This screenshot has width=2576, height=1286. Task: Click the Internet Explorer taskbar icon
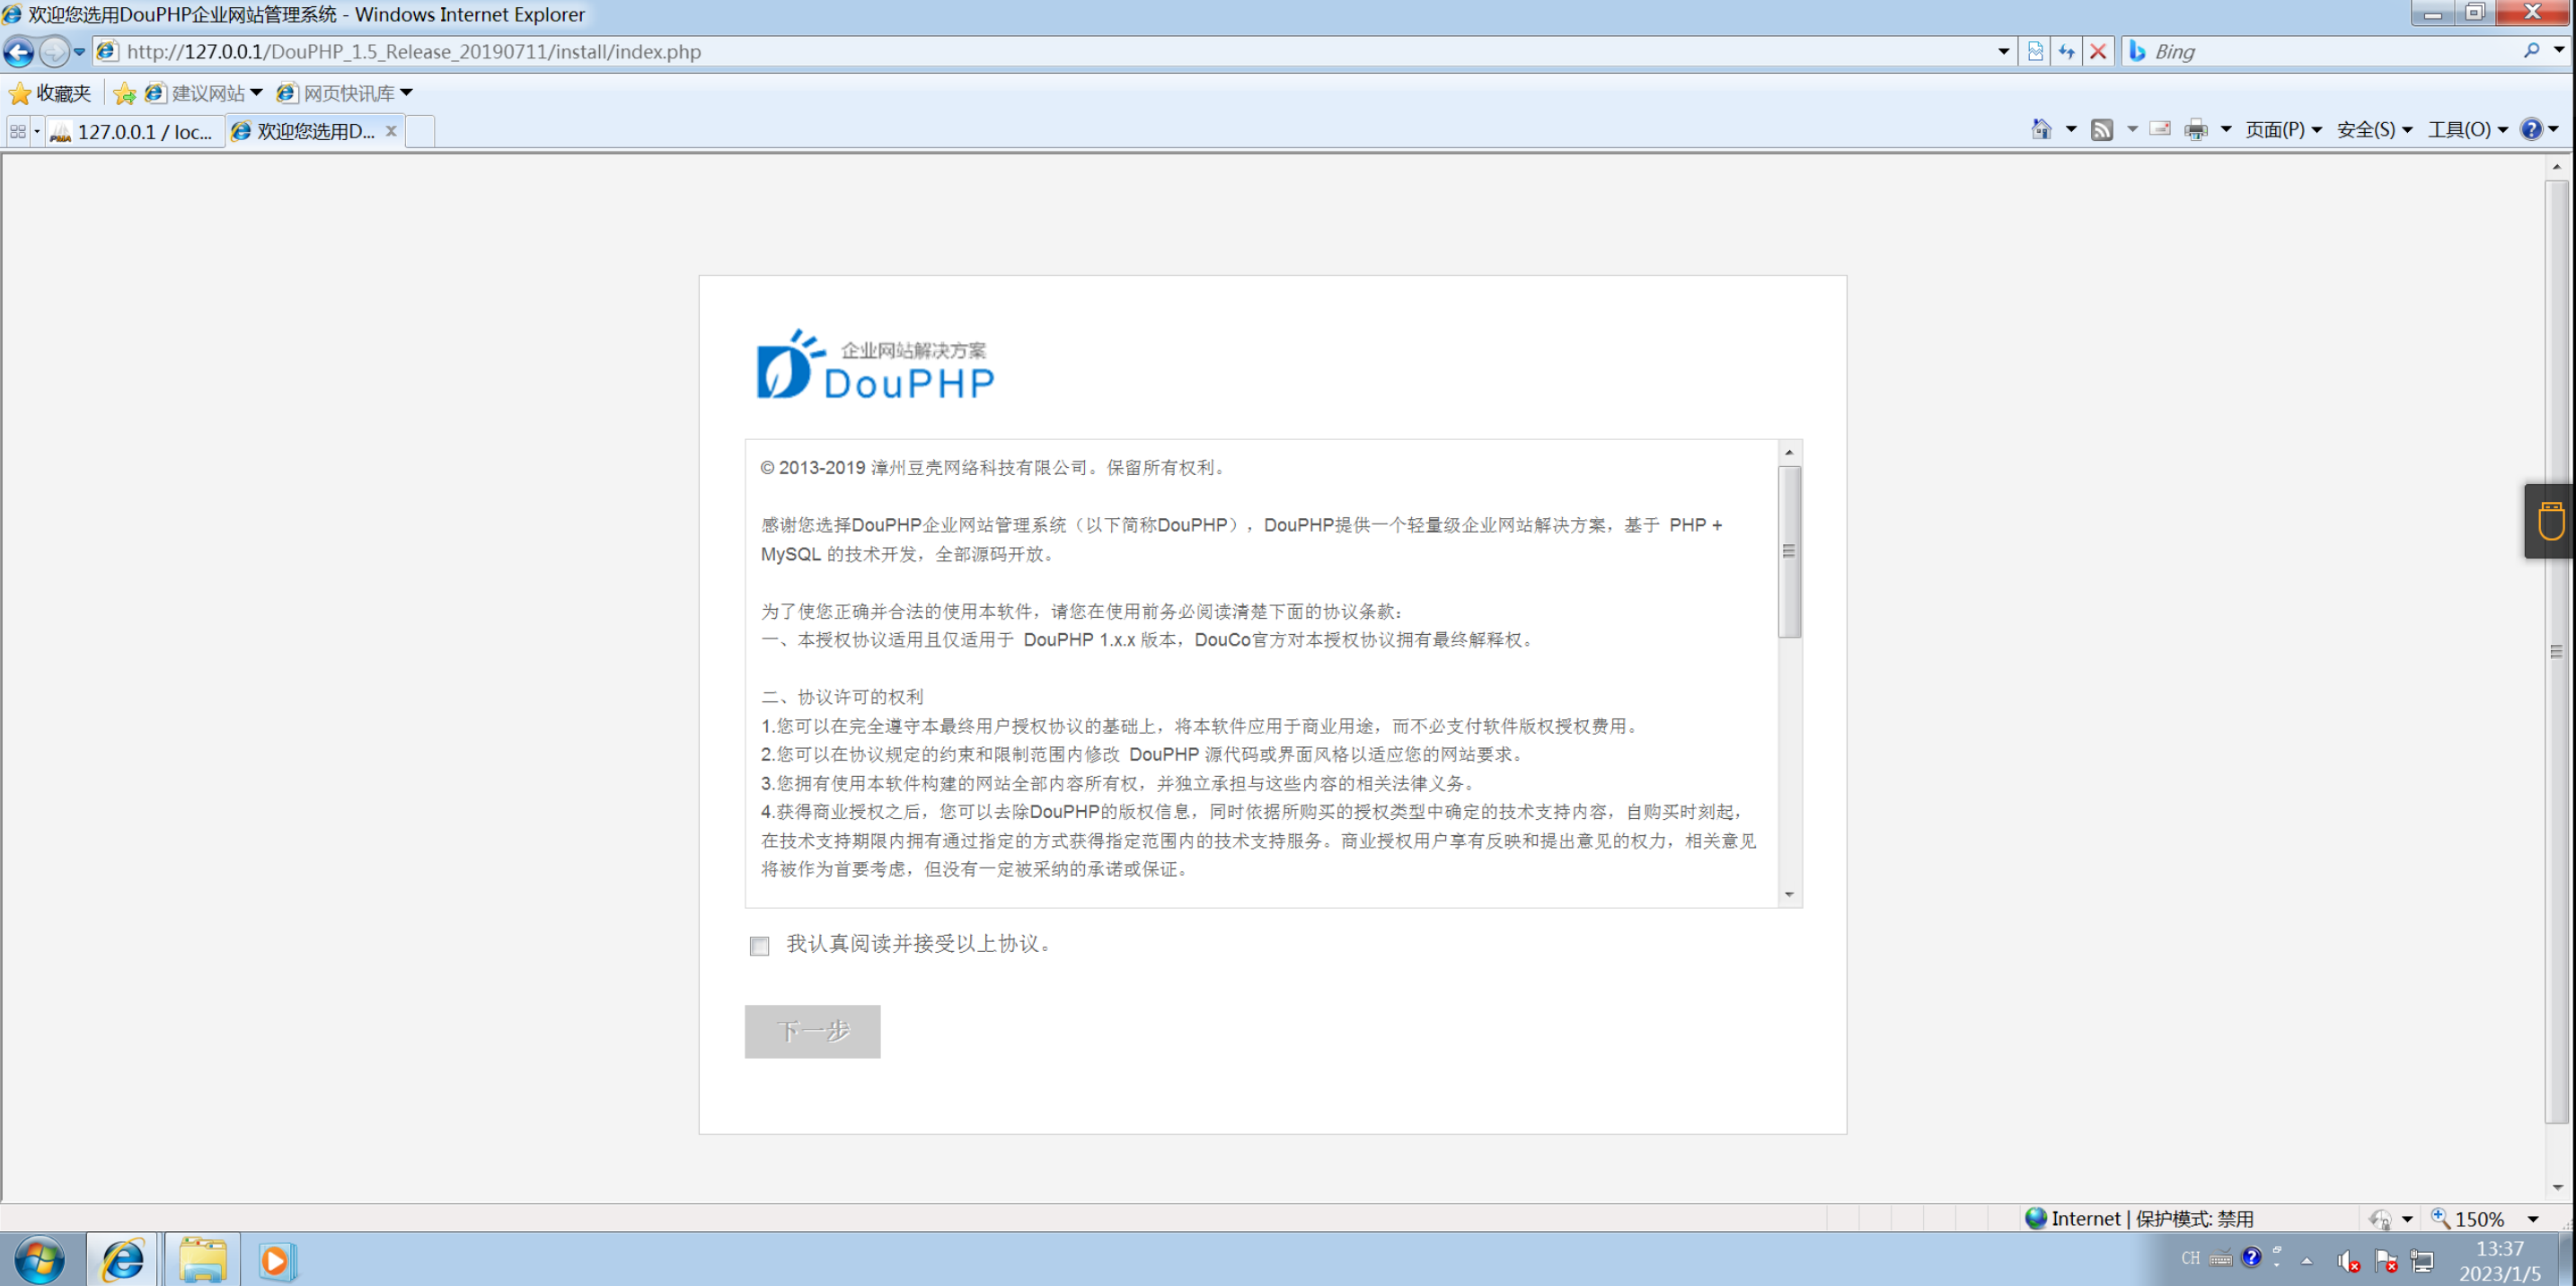tap(123, 1260)
